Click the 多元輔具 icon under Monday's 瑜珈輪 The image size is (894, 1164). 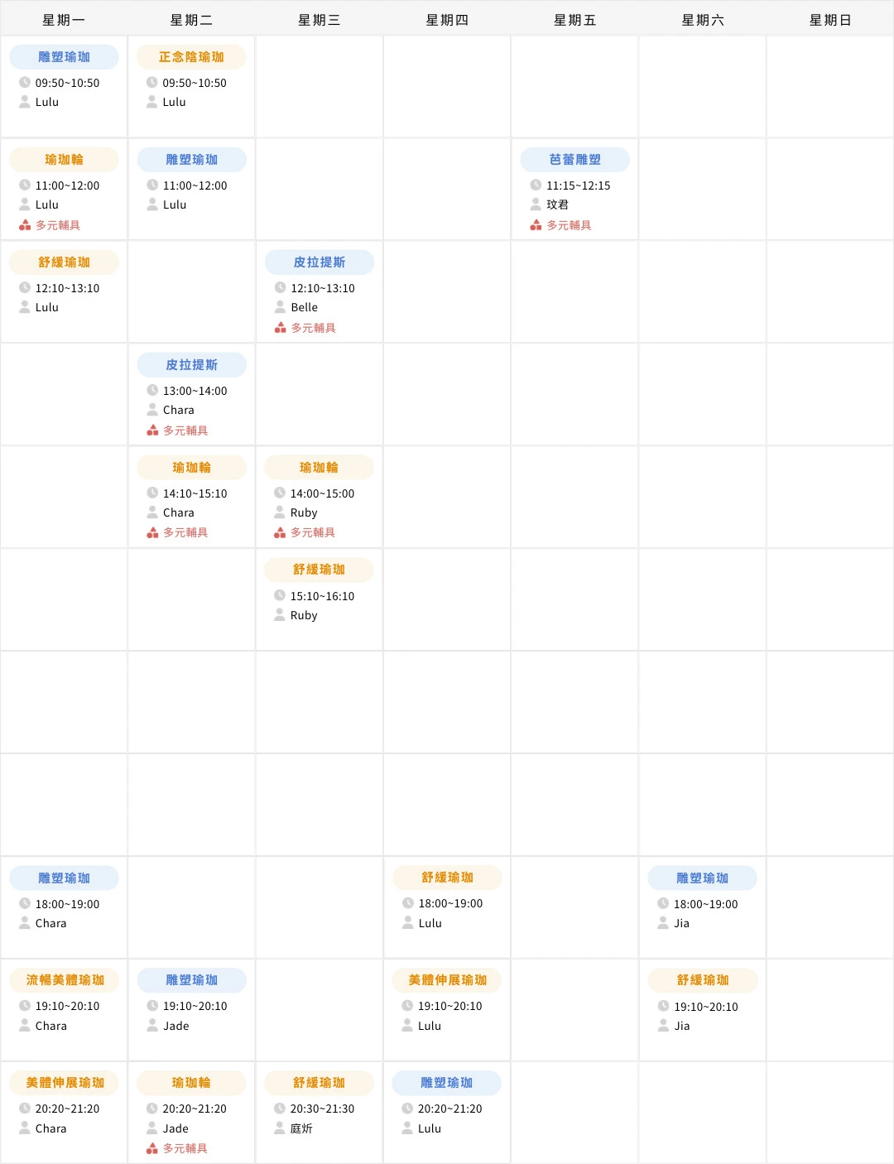(x=23, y=224)
